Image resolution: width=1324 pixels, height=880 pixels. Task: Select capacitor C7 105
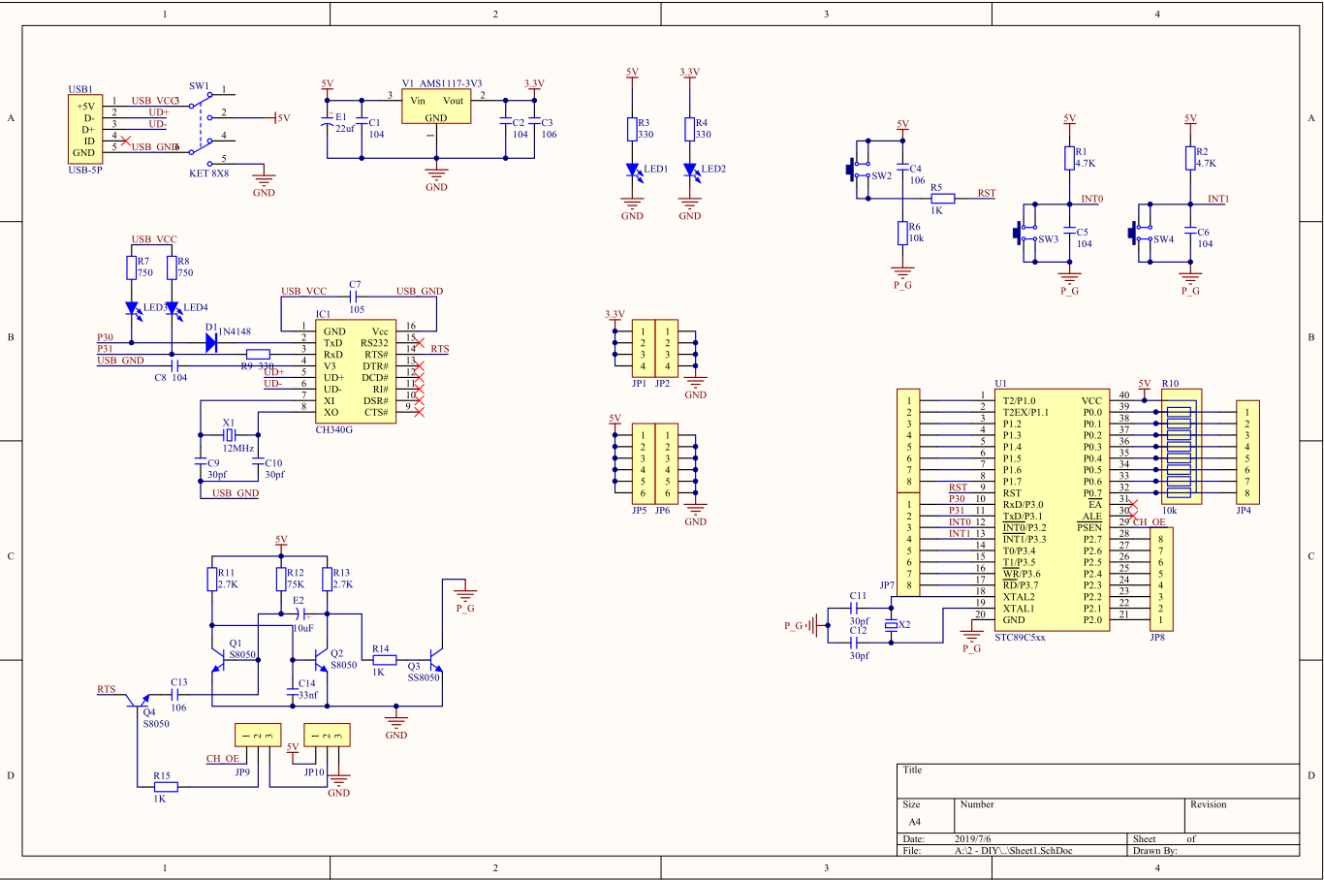pos(355,298)
